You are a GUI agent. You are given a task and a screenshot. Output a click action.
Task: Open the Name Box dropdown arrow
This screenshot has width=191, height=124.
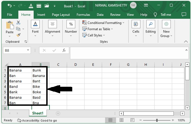[x=28, y=50]
